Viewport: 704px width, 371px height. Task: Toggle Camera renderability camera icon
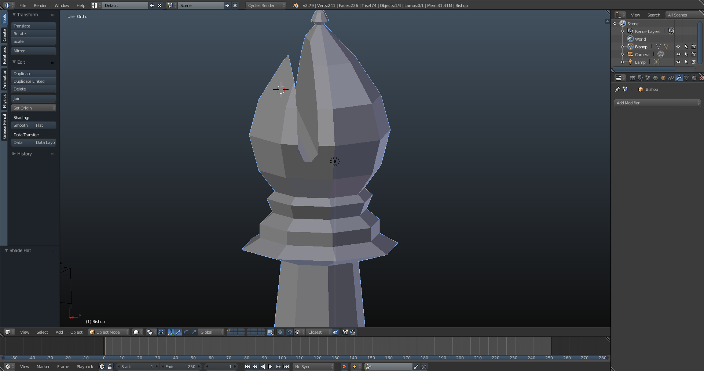pos(694,55)
